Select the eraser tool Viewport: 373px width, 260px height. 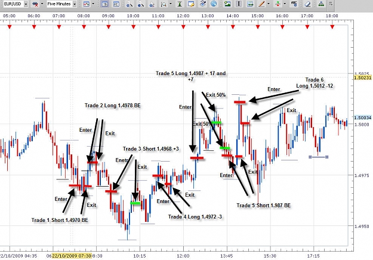[x=307, y=4]
